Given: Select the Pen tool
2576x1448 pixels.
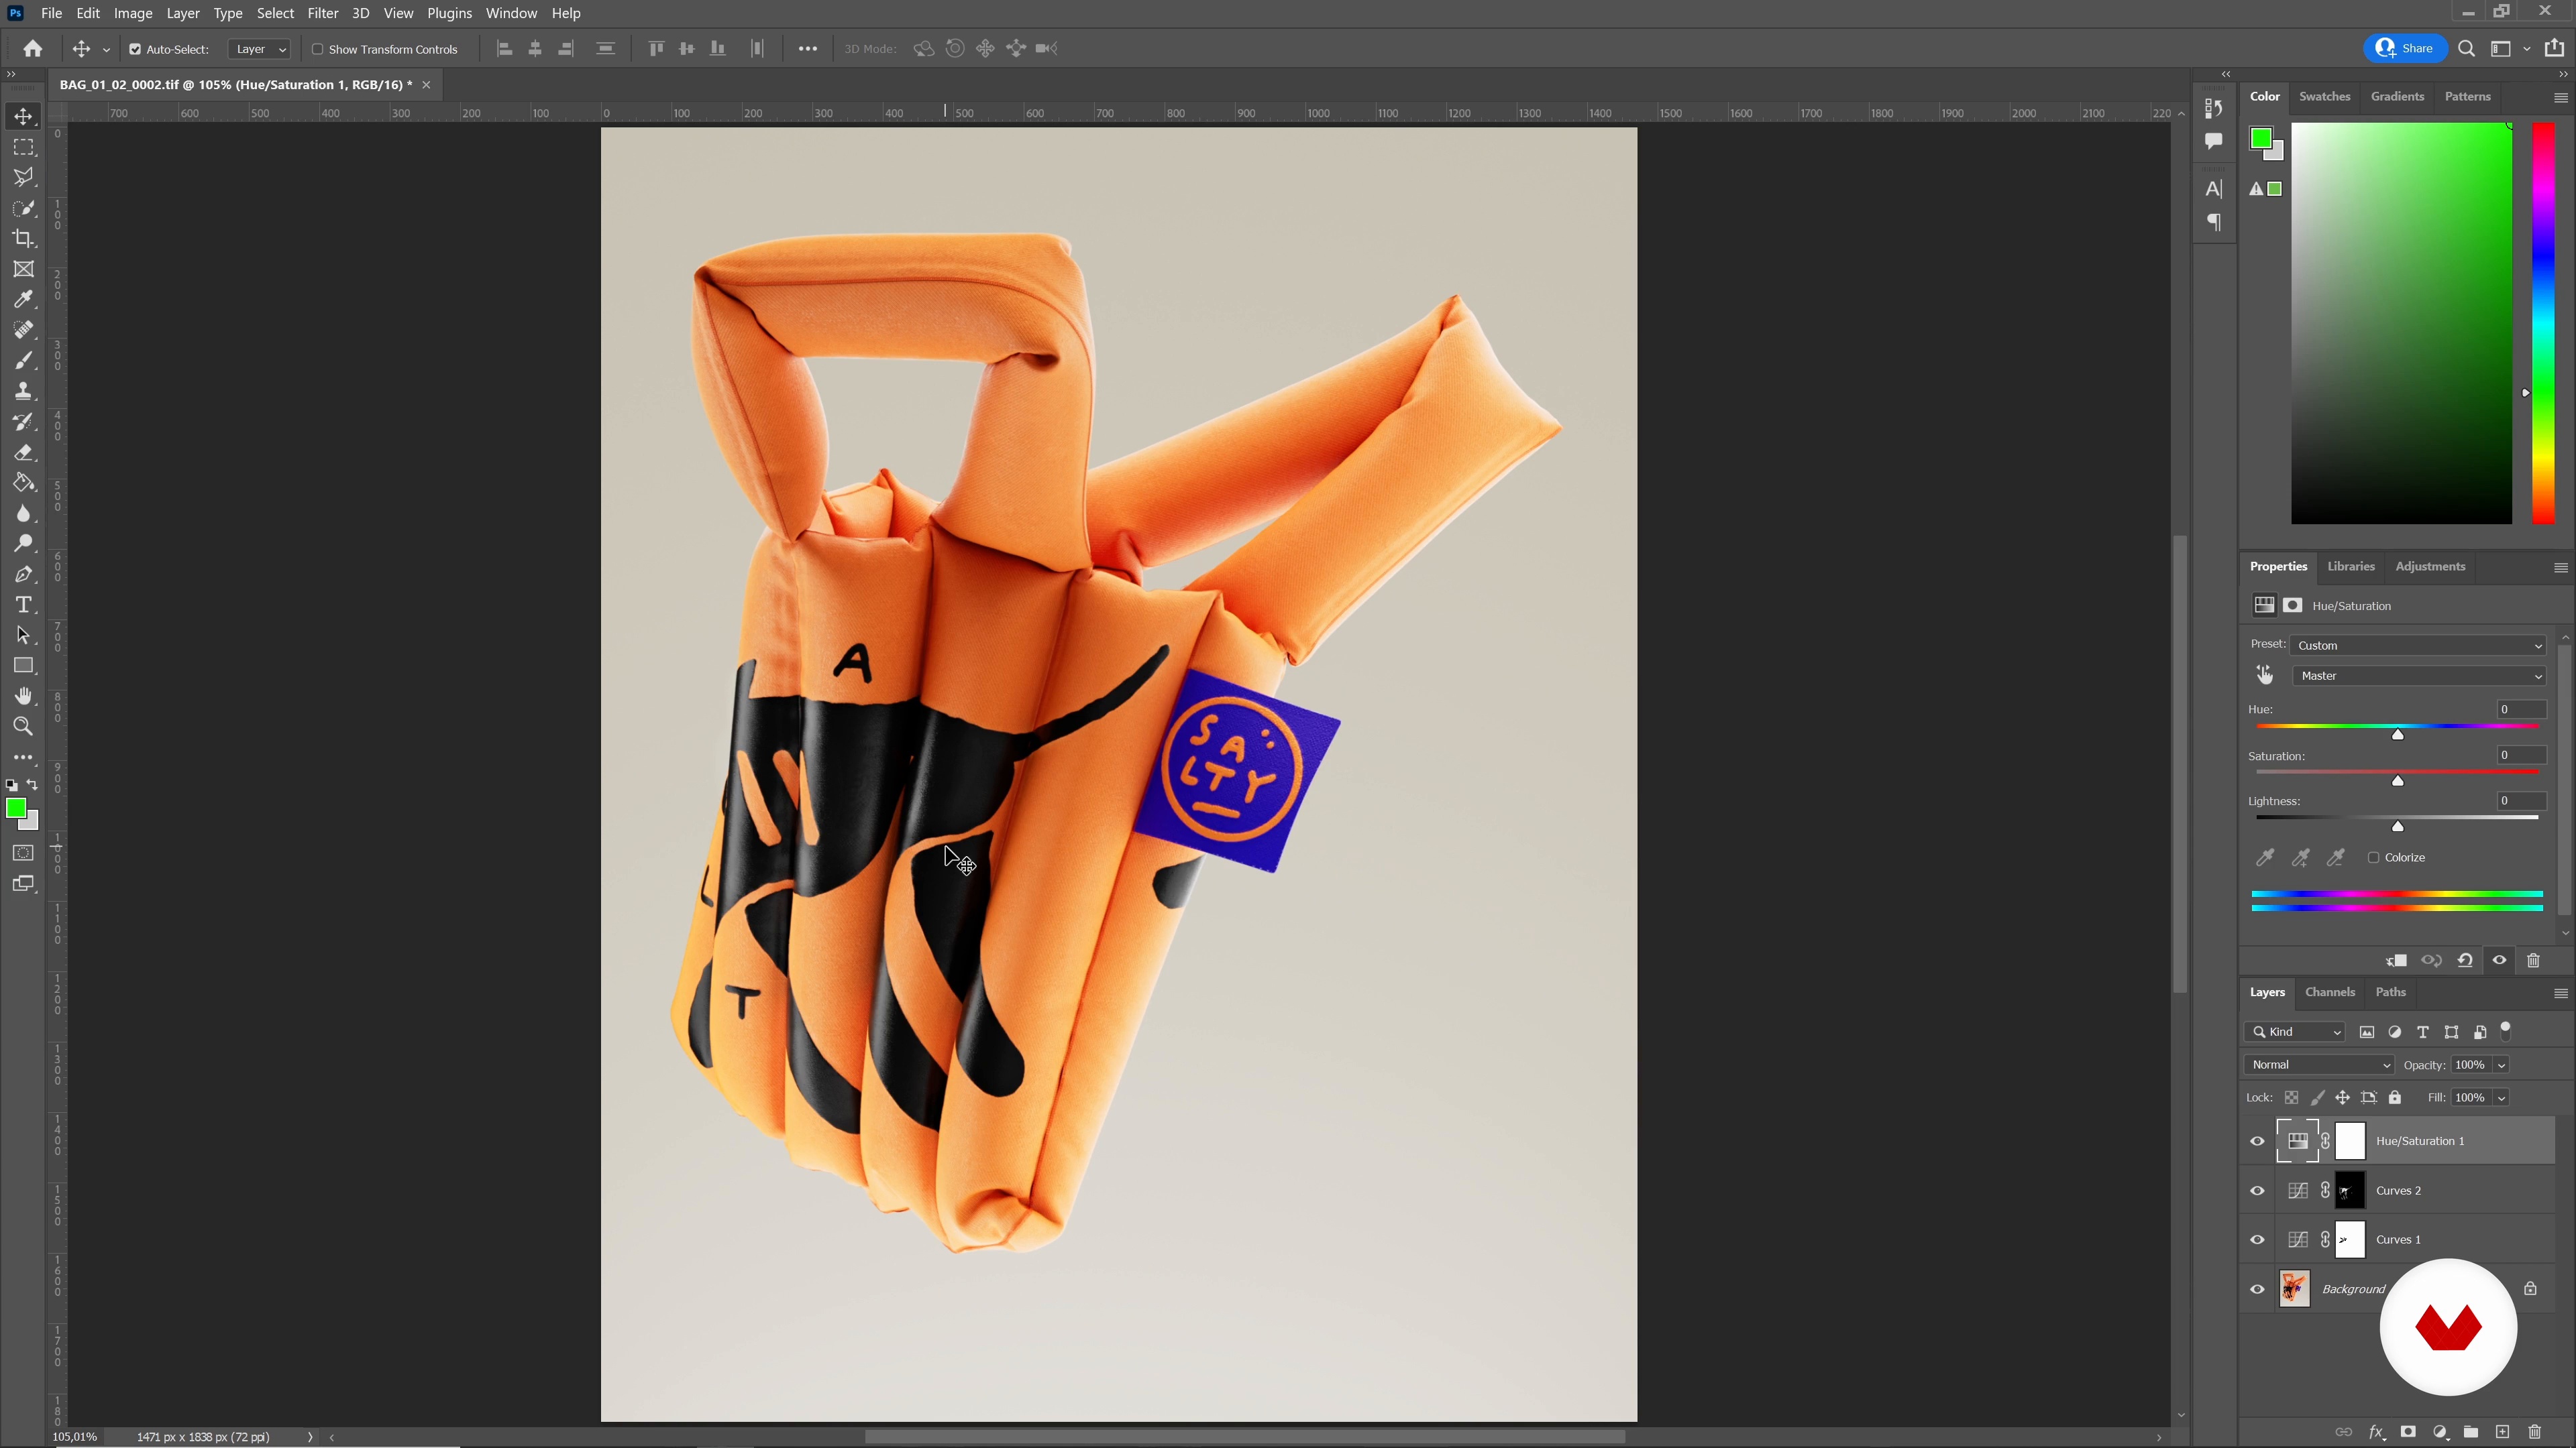Looking at the screenshot, I should (23, 575).
